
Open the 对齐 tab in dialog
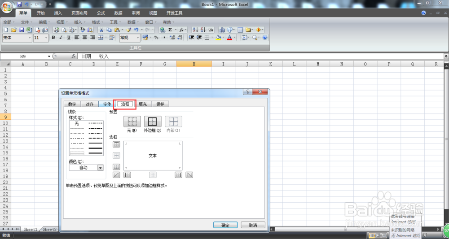pyautogui.click(x=90, y=104)
